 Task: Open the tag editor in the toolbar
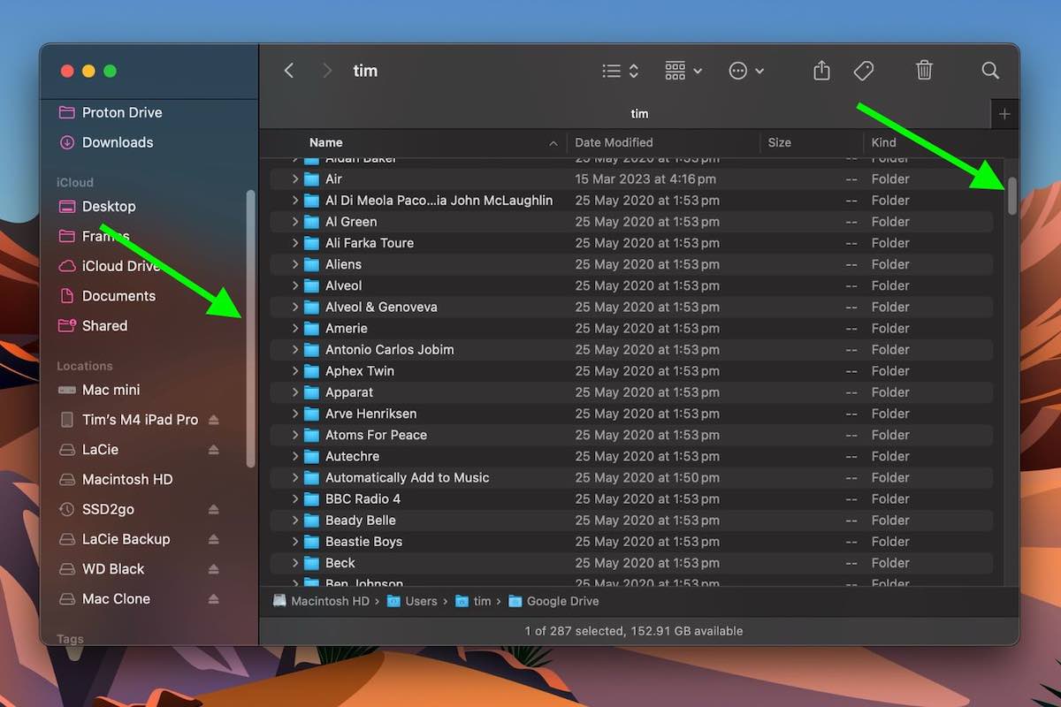click(x=864, y=70)
